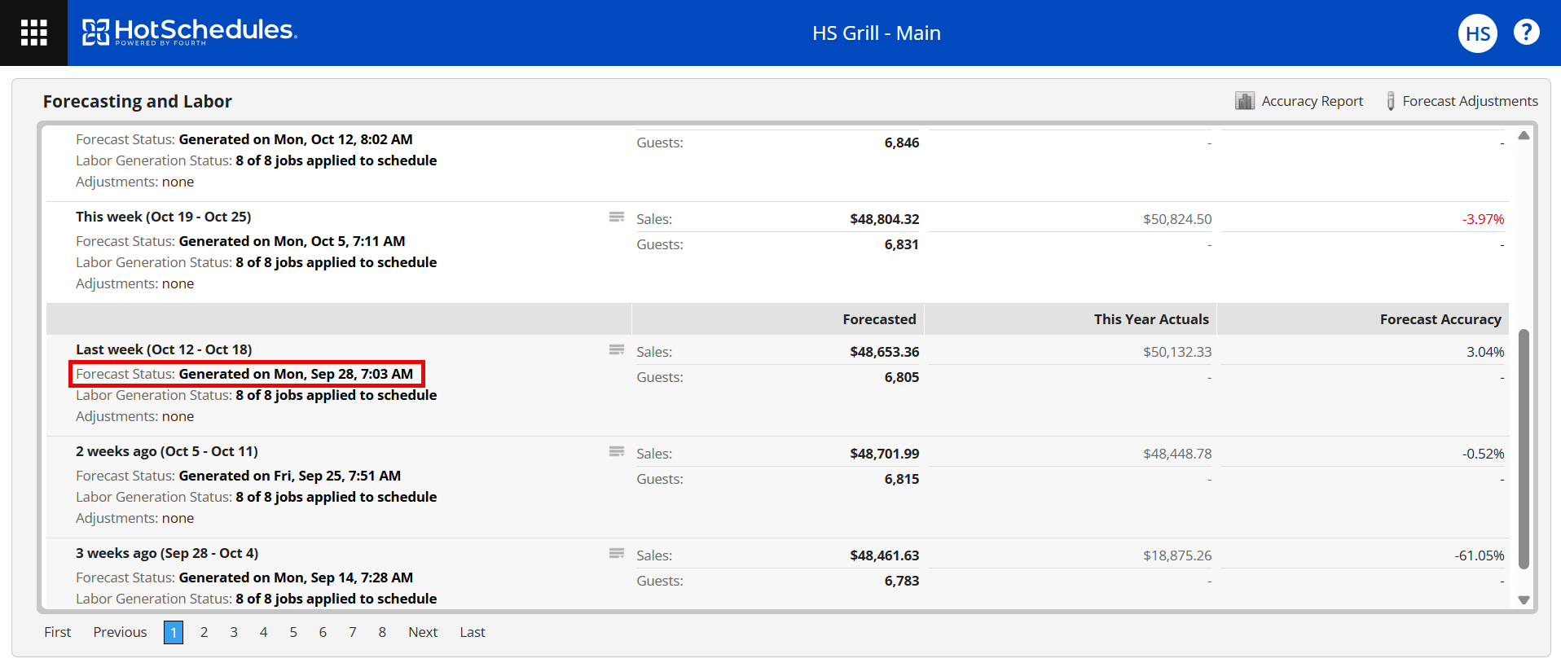Click the $50,132.33 actual sales value
This screenshot has height=663, width=1561.
pos(1177,352)
